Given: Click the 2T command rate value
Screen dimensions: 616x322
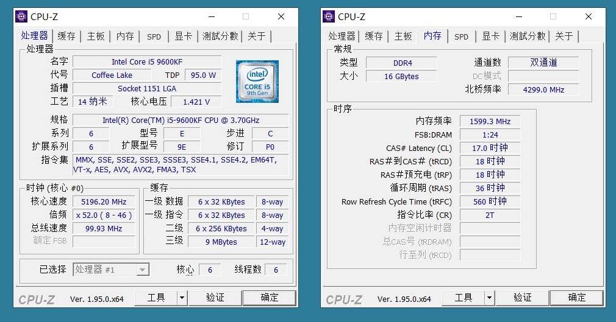Looking at the screenshot, I should (x=490, y=215).
